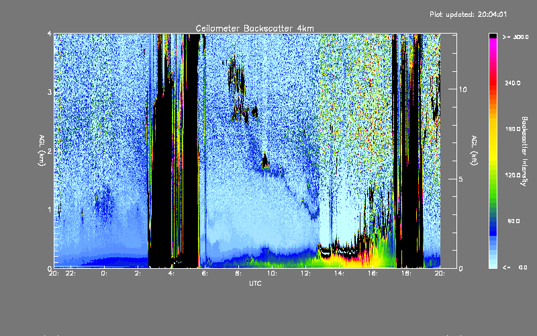Click the "Backscatter Intensity" colorbar label
The image size is (537, 336).
(x=524, y=151)
